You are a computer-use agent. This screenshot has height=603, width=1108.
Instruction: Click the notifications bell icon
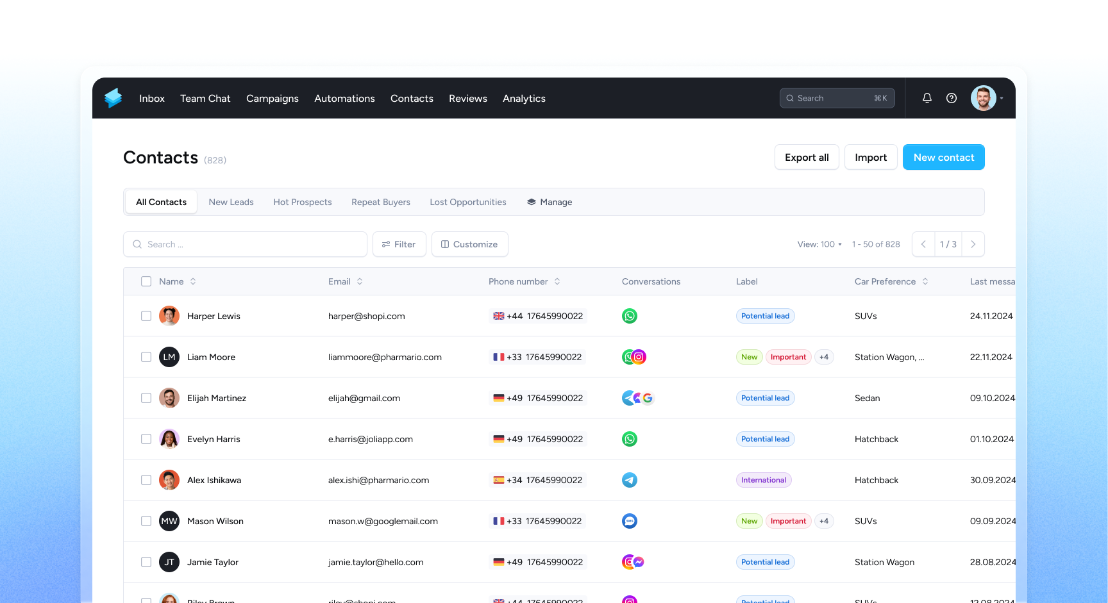point(927,98)
